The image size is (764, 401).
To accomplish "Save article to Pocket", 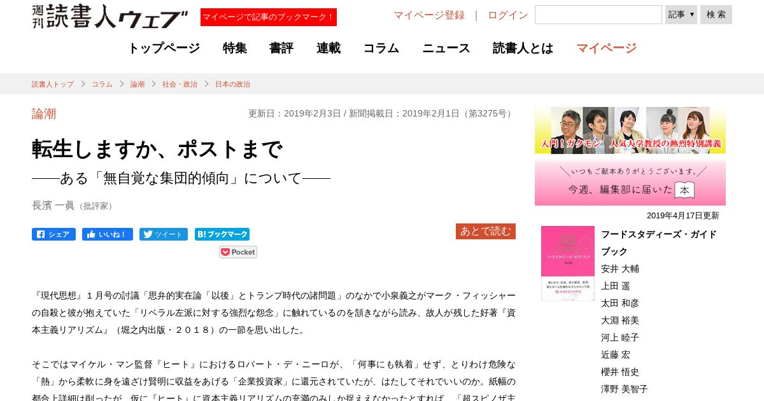I will coord(238,252).
